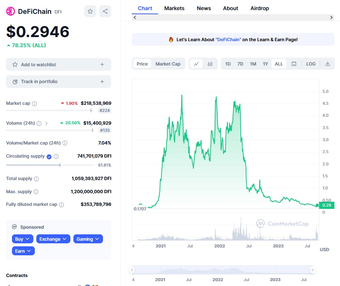Click the left handle of the range slider
The image size is (340, 286).
[132, 270]
